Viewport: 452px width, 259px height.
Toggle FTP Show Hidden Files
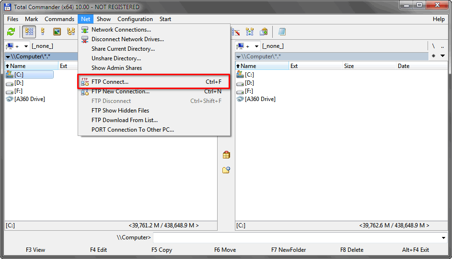[154, 111]
